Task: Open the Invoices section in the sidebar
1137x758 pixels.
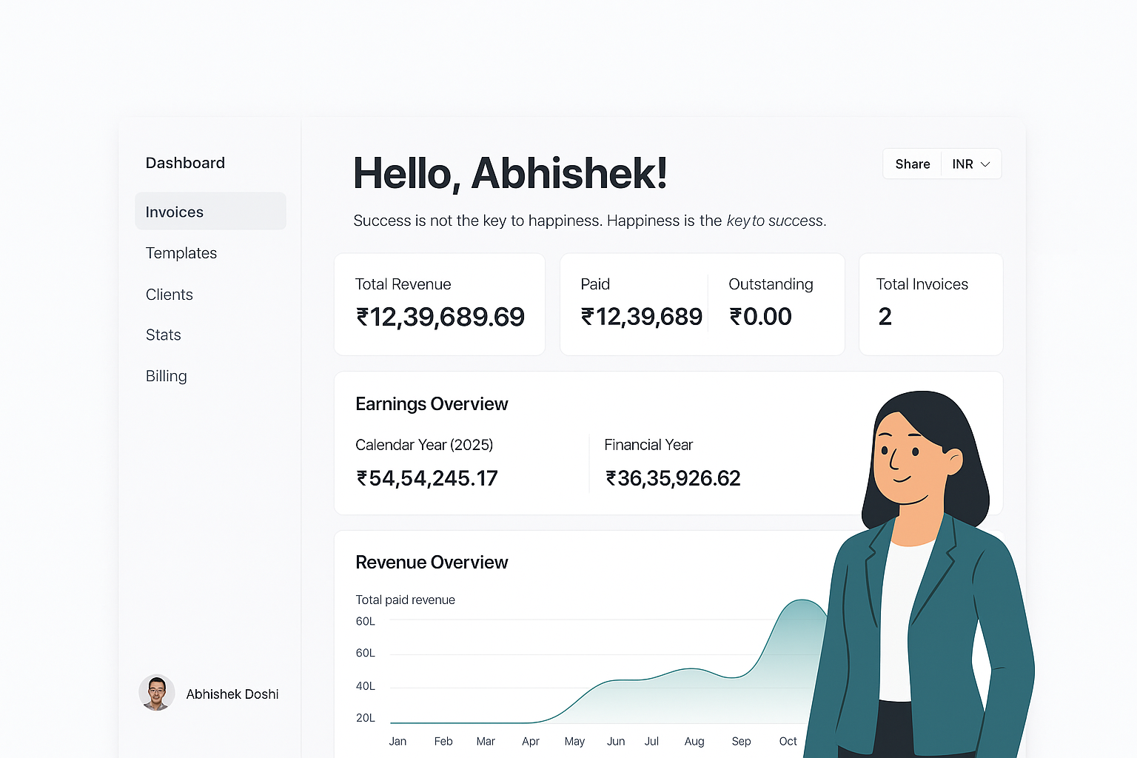Action: (174, 212)
